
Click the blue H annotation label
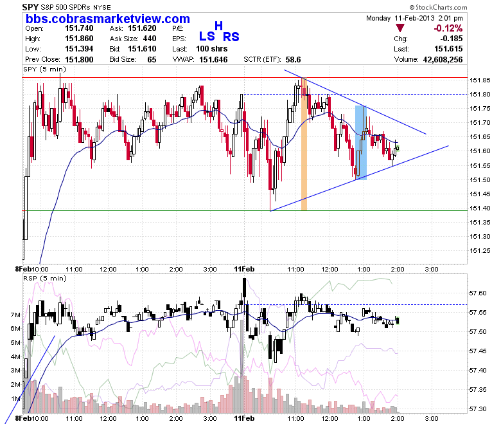point(218,26)
